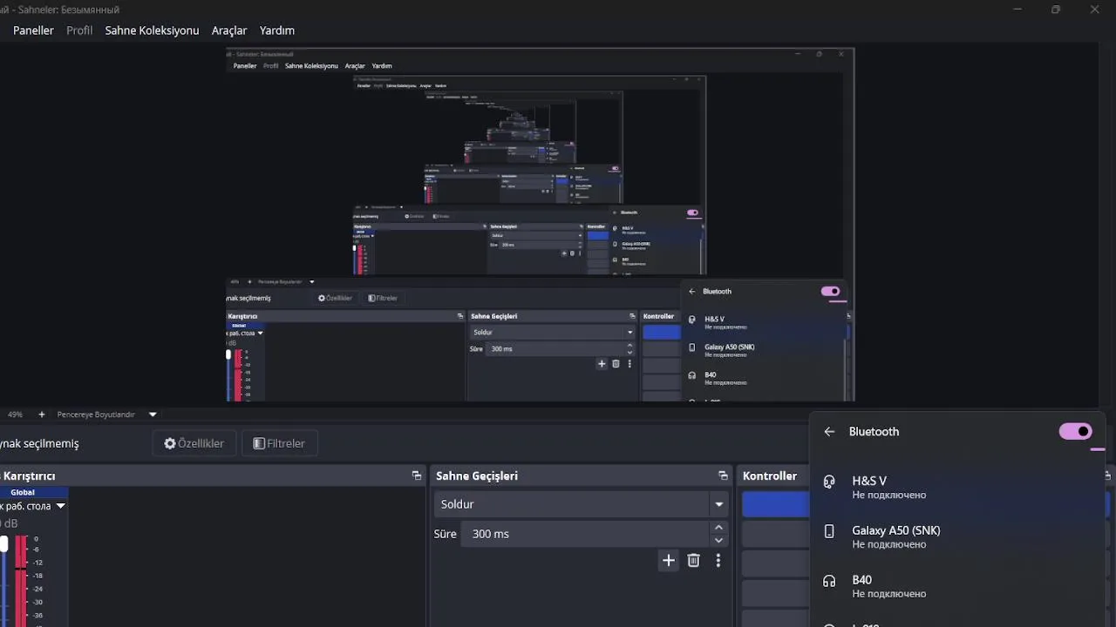The width and height of the screenshot is (1116, 627).
Task: Click the dB level readout in the mixer
Action: pyautogui.click(x=10, y=523)
